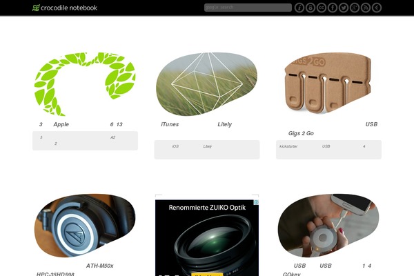Open the Gigs 2 Go cardboard USB thumbnail
This screenshot has width=414, height=276.
pyautogui.click(x=328, y=83)
